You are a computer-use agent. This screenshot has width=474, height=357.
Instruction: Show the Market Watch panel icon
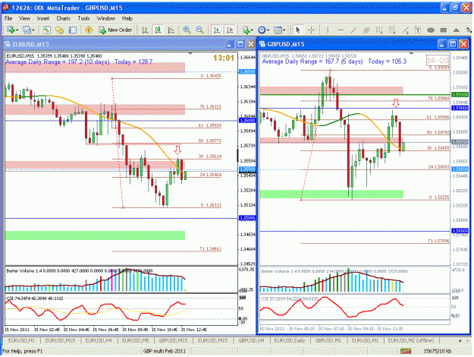pyautogui.click(x=46, y=30)
